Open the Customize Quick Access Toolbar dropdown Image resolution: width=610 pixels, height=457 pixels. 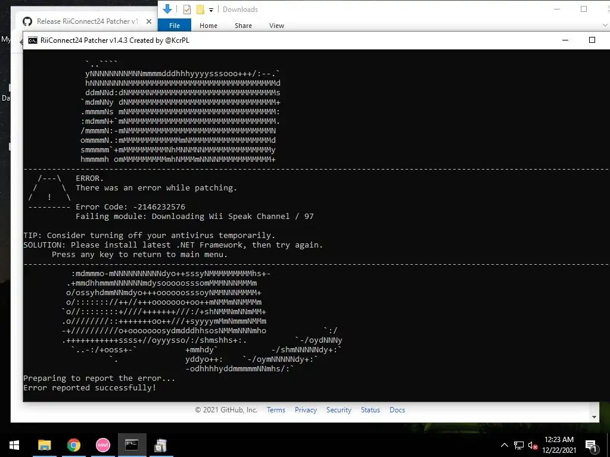point(211,10)
